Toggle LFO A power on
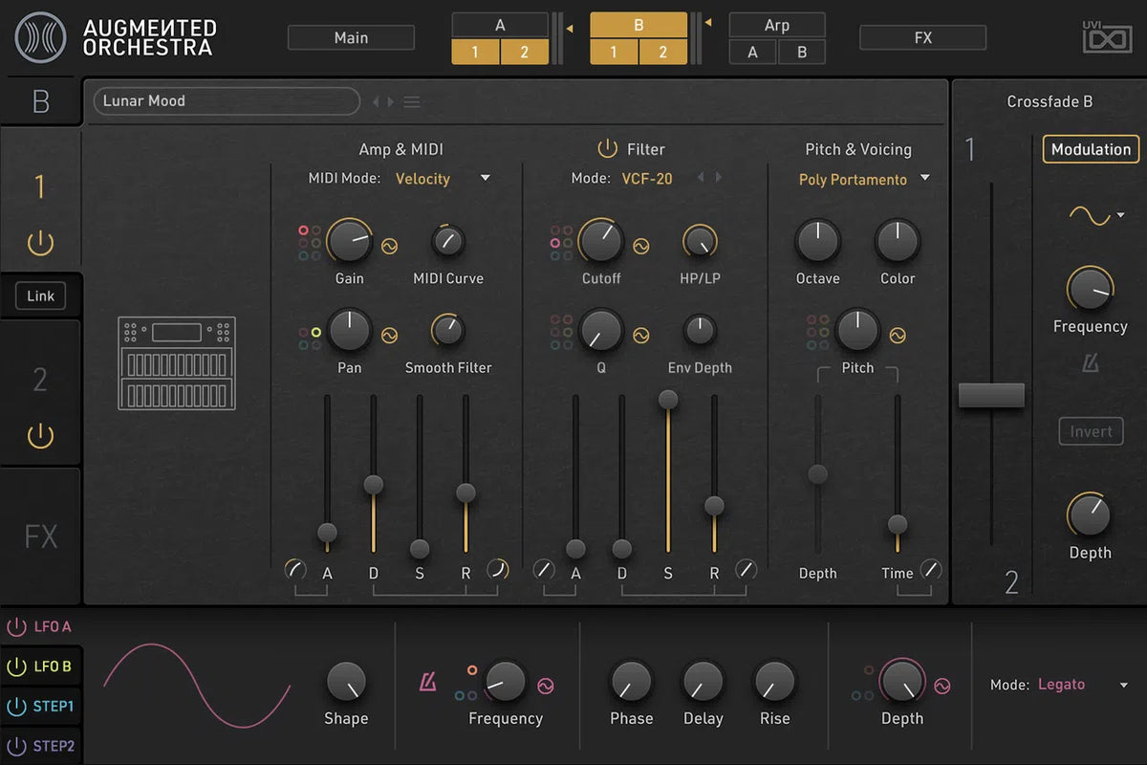The height and width of the screenshot is (765, 1147). (17, 627)
